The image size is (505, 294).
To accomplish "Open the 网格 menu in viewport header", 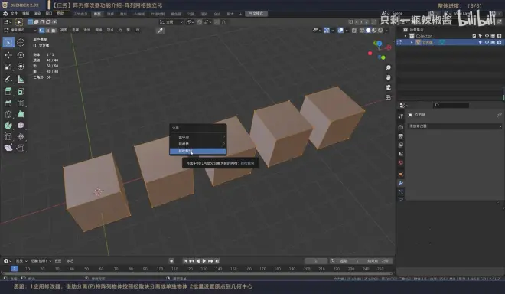I will coord(99,30).
